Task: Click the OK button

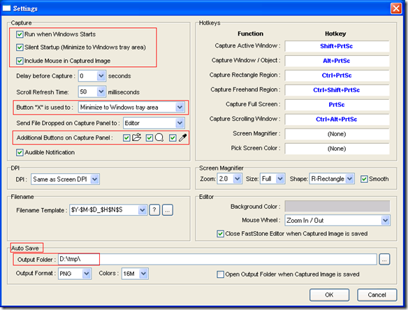Action: [329, 295]
